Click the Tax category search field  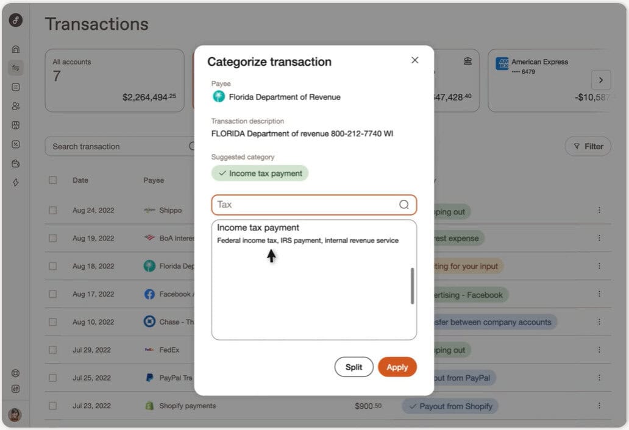pyautogui.click(x=305, y=205)
